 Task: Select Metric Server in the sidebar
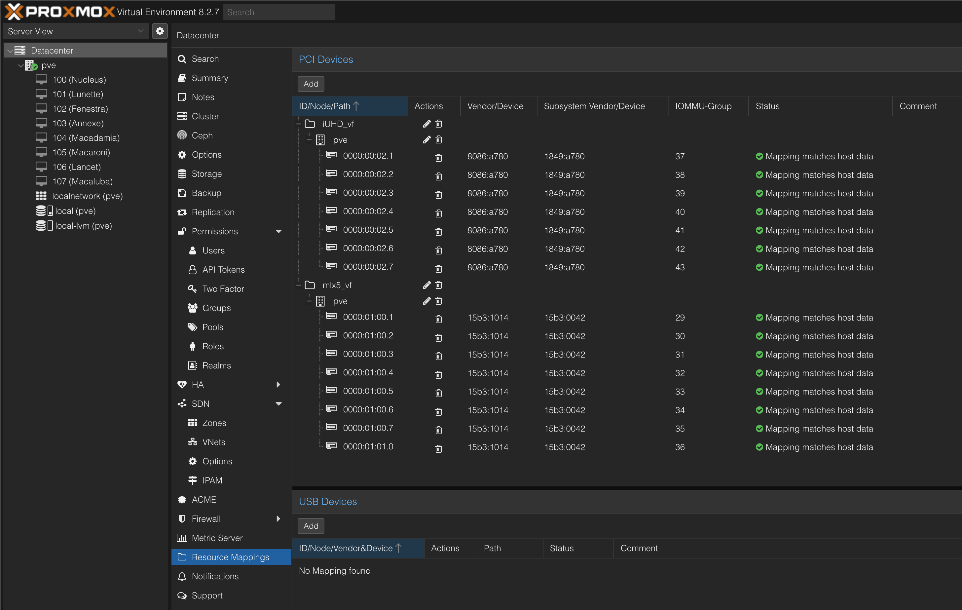(x=217, y=538)
